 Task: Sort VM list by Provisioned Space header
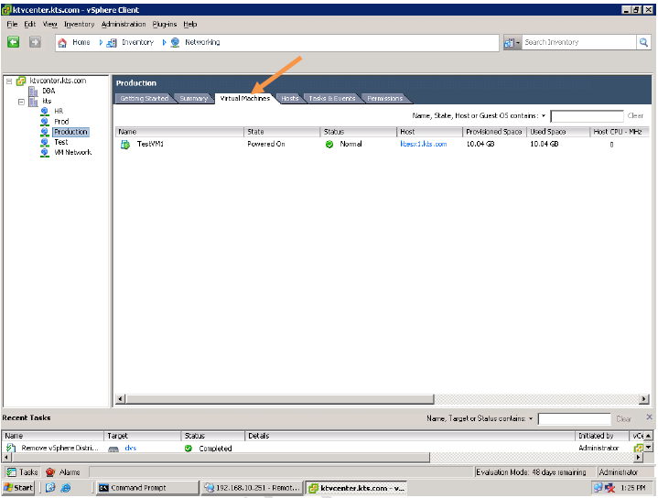494,132
